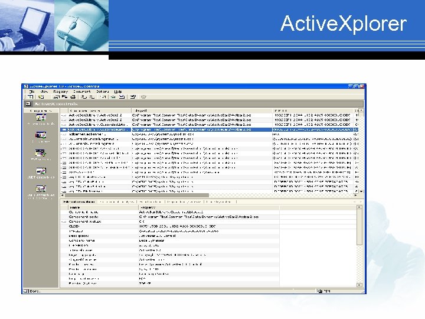The height and width of the screenshot is (319, 425).
Task: Sort by the Component name column header
Action: (100, 110)
